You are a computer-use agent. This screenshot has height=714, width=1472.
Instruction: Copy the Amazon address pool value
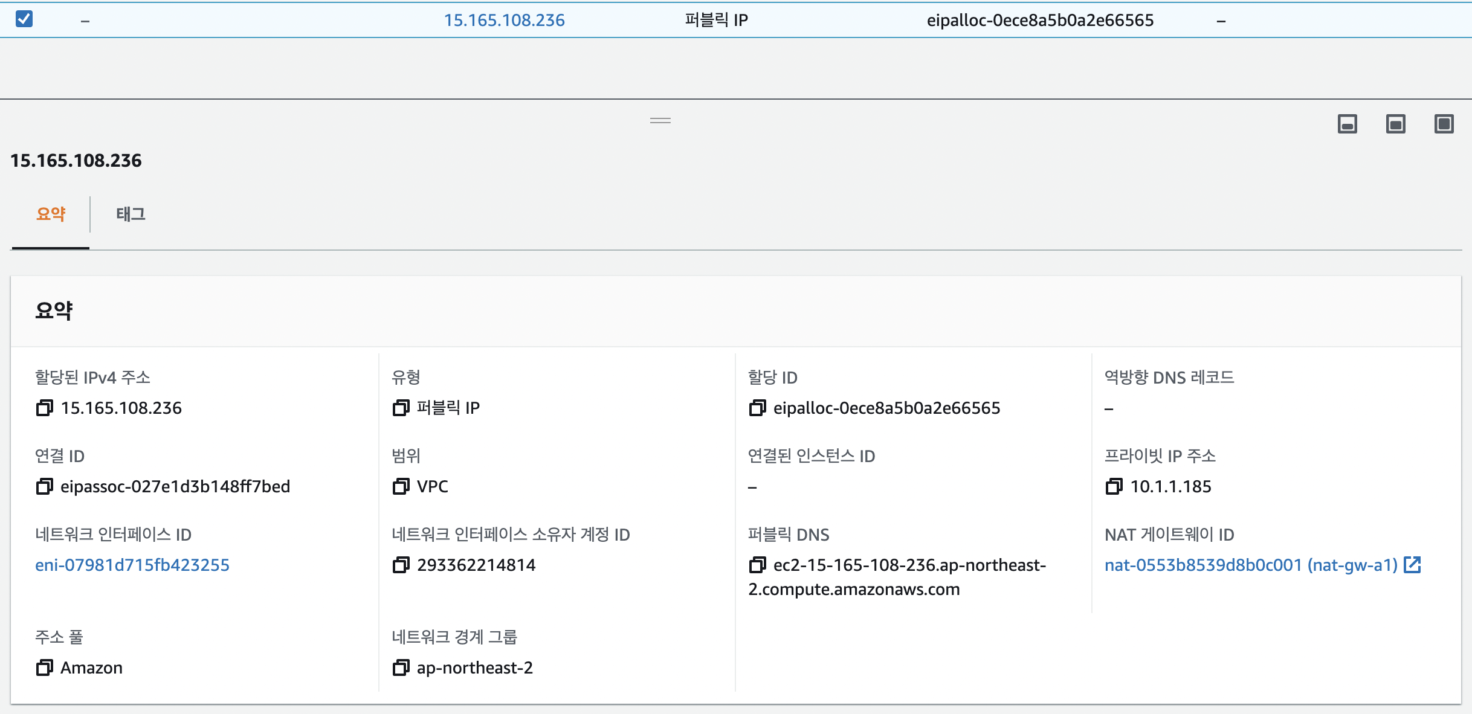point(44,668)
